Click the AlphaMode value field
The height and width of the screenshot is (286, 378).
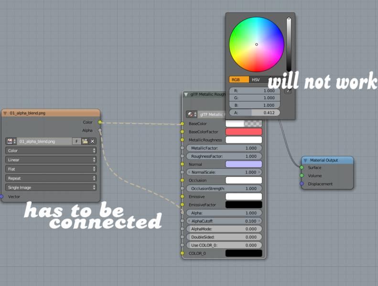224,229
